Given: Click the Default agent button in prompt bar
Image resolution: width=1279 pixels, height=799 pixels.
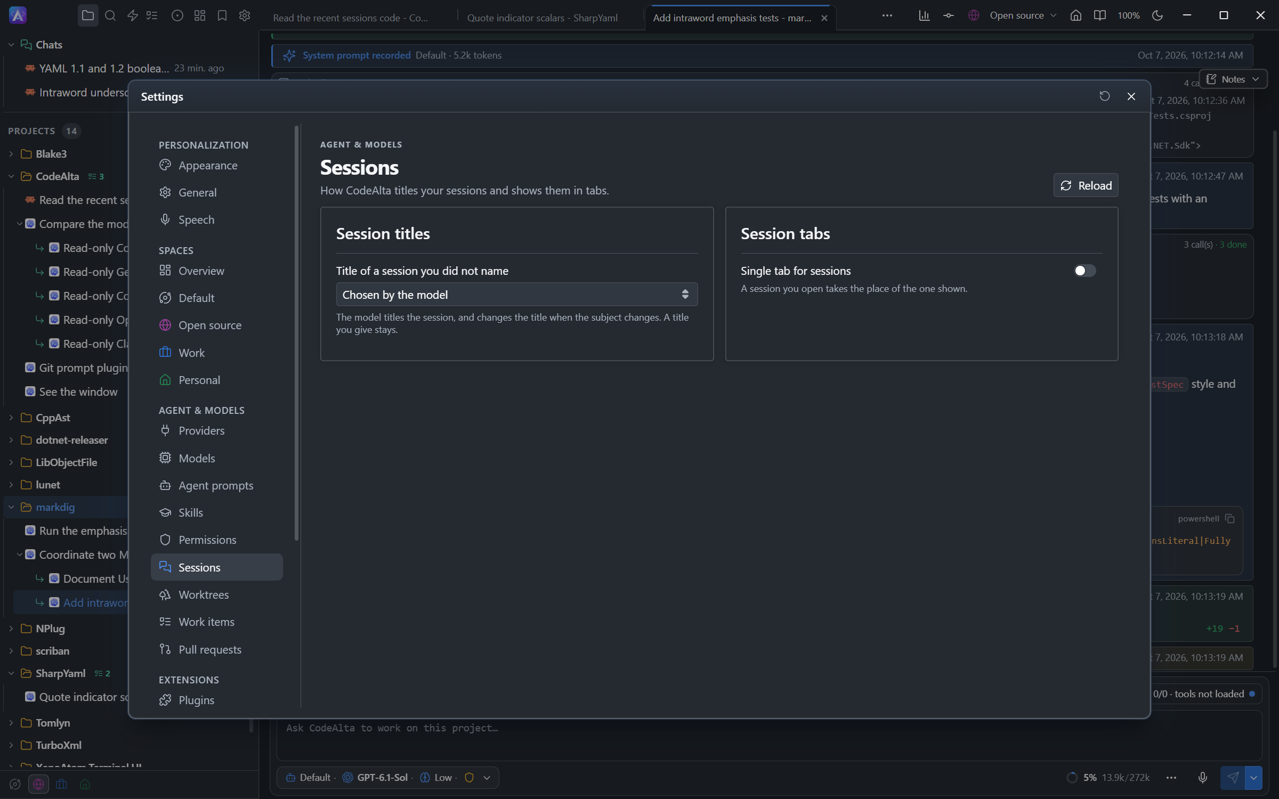Looking at the screenshot, I should point(308,778).
